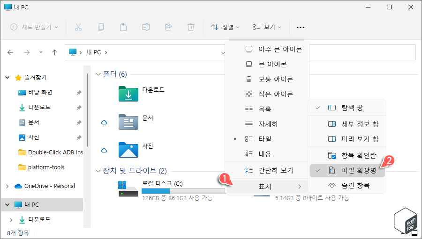Select 아주 큰 아이콘 view option
Viewport: 422px width, 239px height.
pyautogui.click(x=267, y=49)
